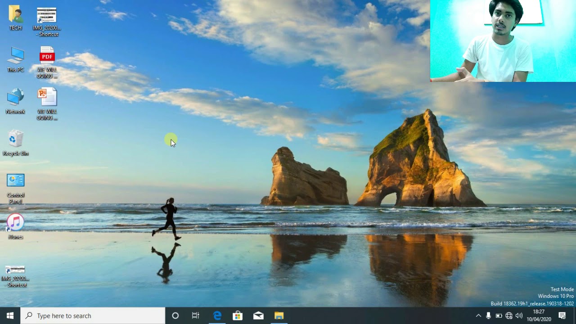Open the volume control in the tray
Screen dimensions: 576x324
pos(519,316)
